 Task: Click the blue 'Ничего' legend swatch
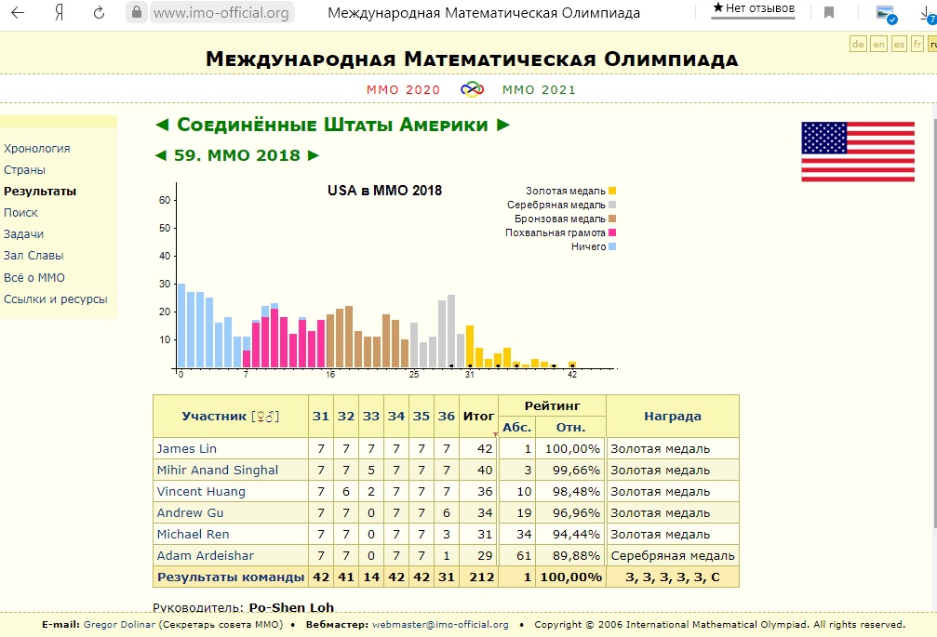tap(612, 246)
